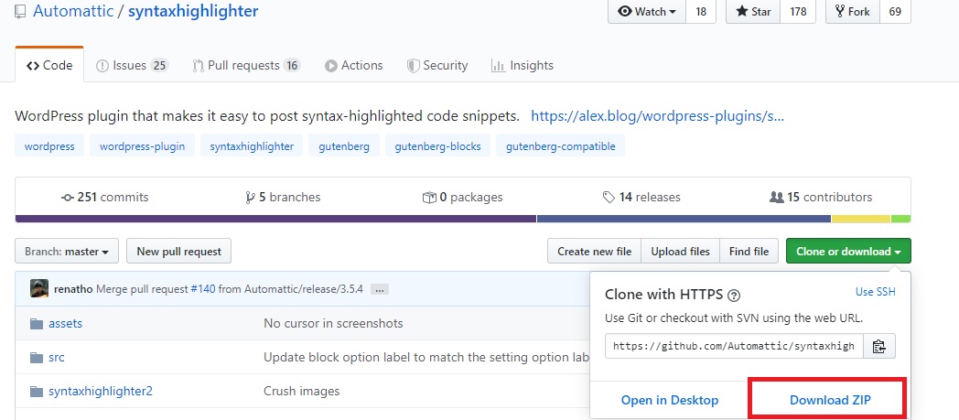Fork the repository
Image resolution: width=959 pixels, height=420 pixels.
853,12
